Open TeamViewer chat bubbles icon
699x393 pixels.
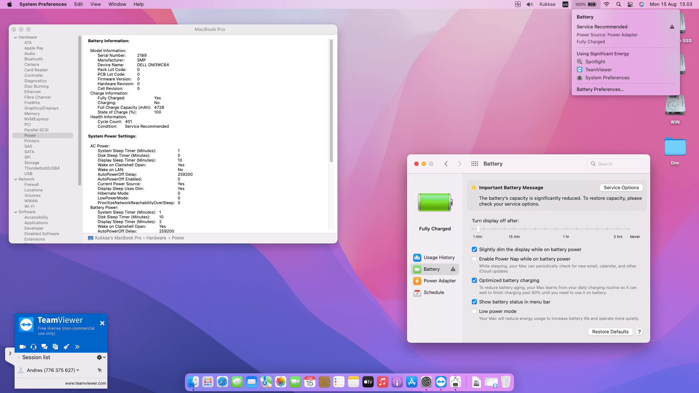pos(44,347)
